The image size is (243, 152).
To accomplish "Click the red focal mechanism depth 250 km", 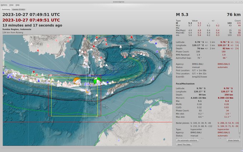I will click(x=229, y=95).
